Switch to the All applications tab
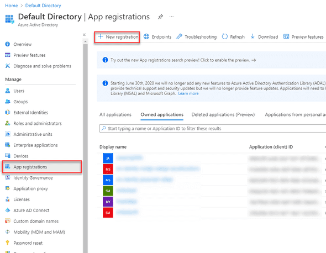326x253 pixels. [x=115, y=114]
